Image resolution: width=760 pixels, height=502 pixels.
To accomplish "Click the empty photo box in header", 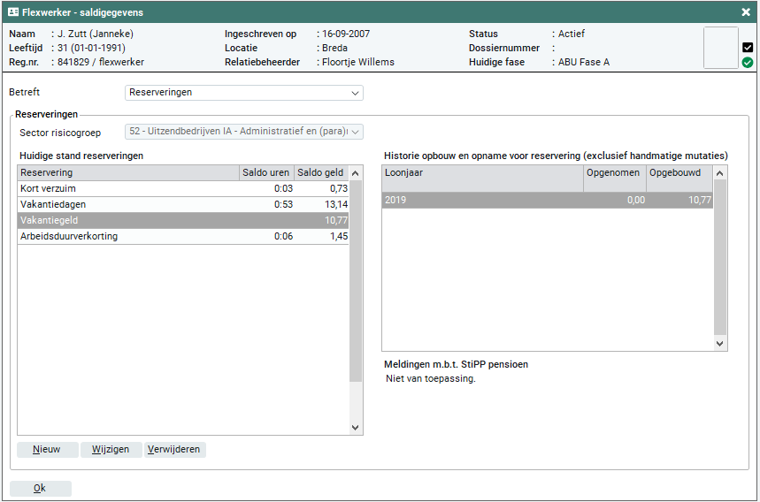I will coord(720,48).
